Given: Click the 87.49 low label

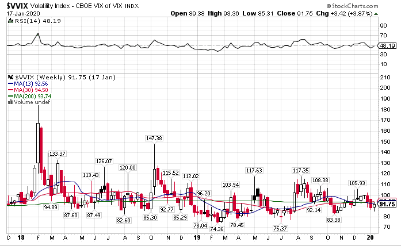Looking at the screenshot, I should pos(94,215).
